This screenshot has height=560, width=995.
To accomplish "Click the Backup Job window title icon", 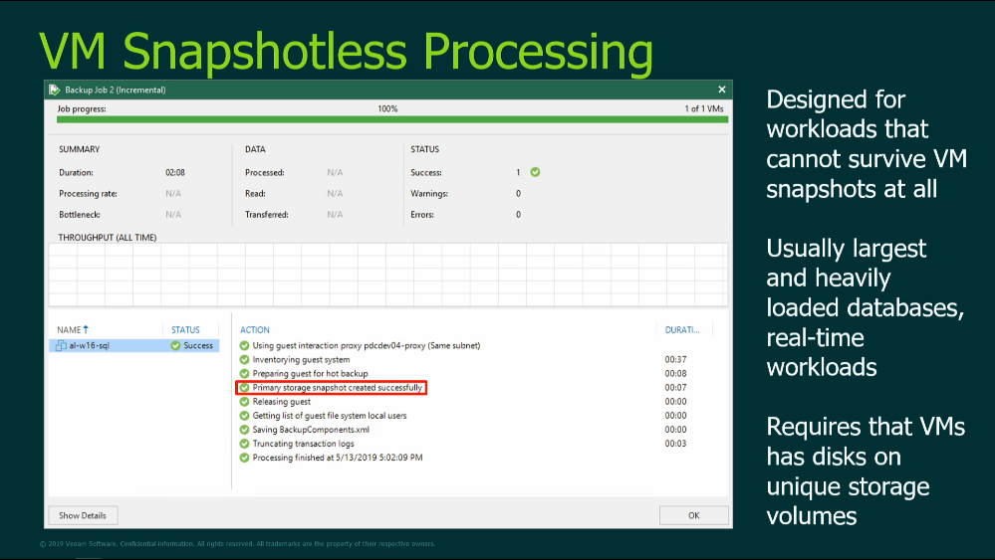I will click(55, 90).
